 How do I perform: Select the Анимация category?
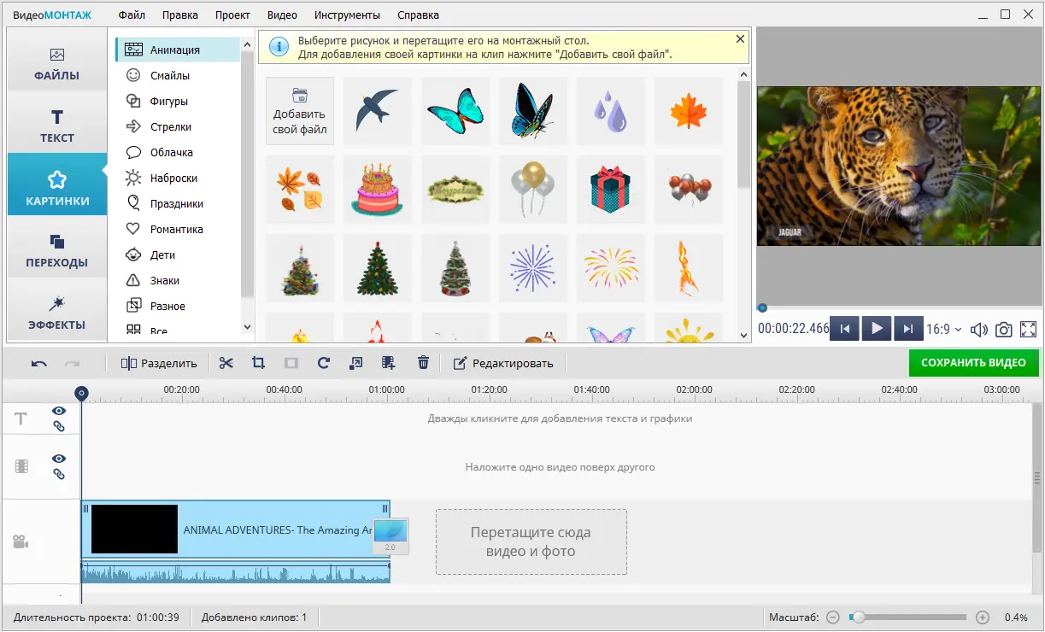click(x=178, y=50)
